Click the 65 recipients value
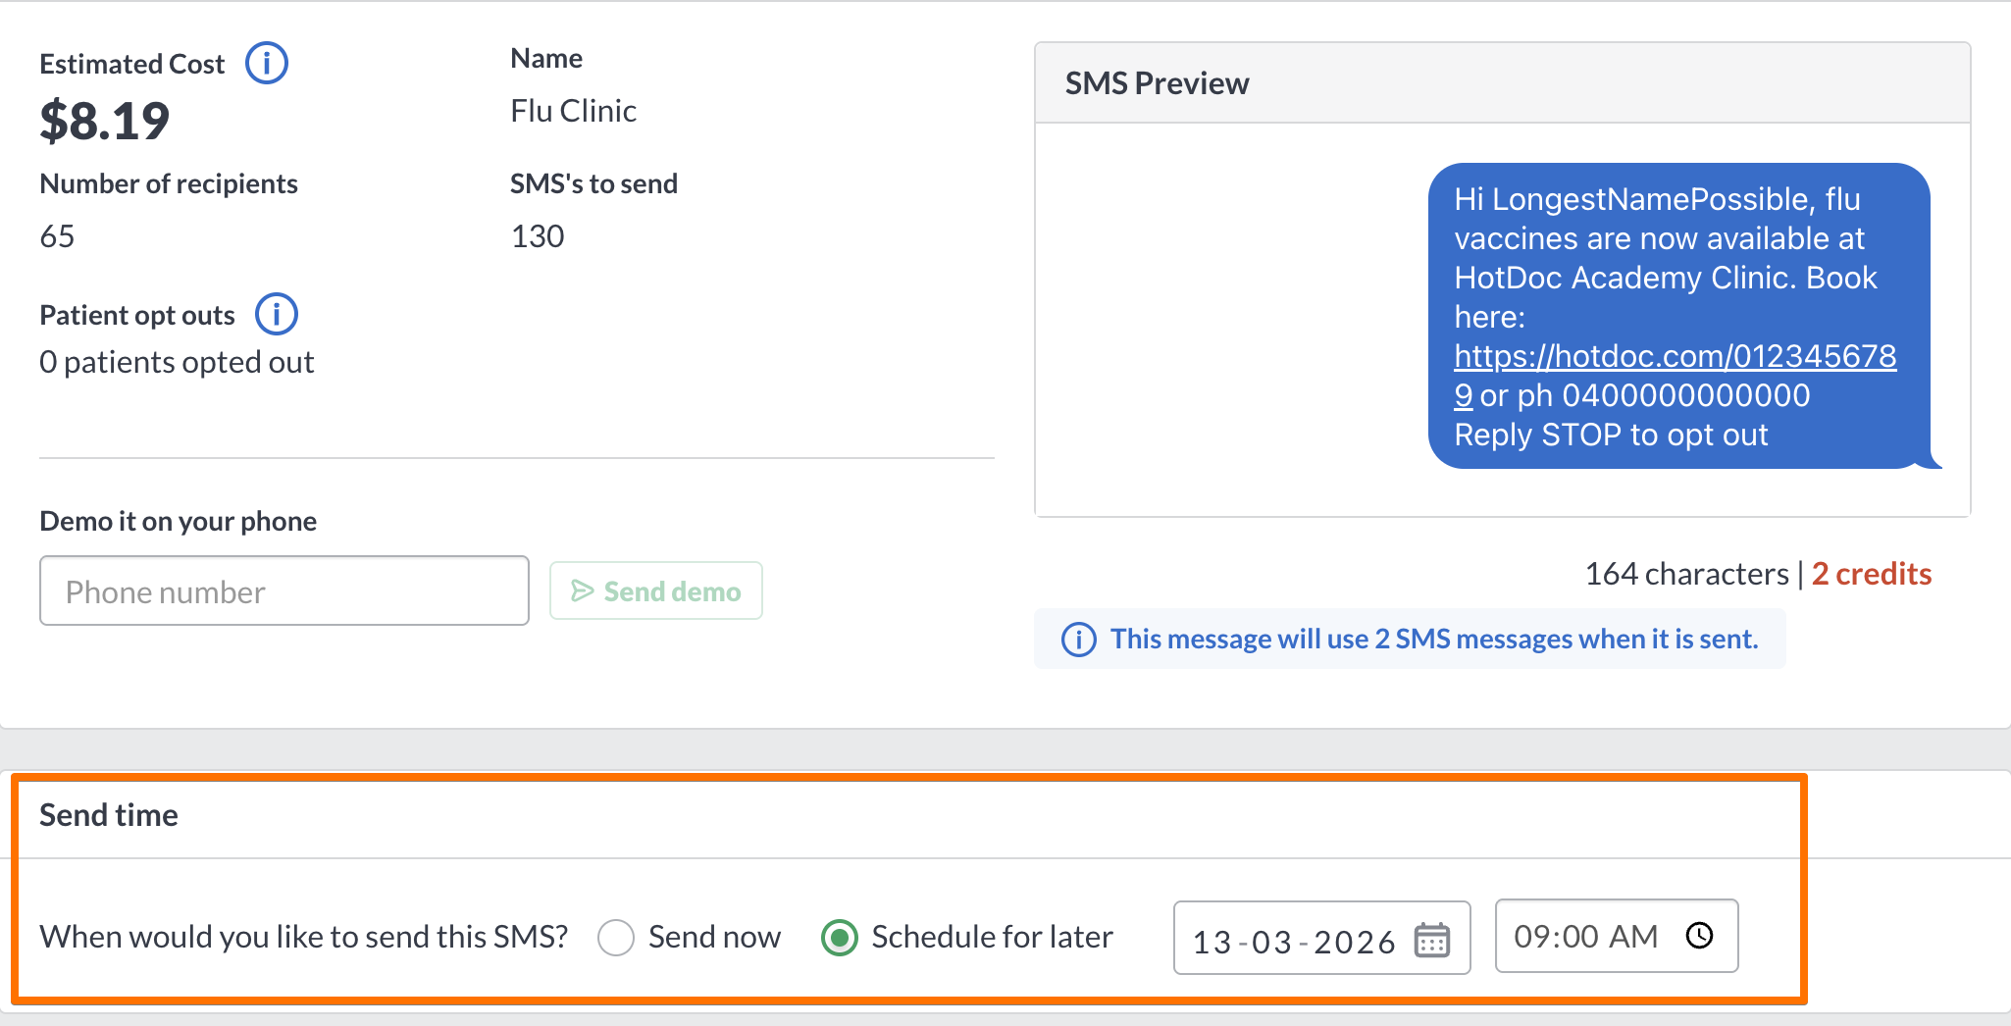The height and width of the screenshot is (1026, 2011). [x=57, y=236]
